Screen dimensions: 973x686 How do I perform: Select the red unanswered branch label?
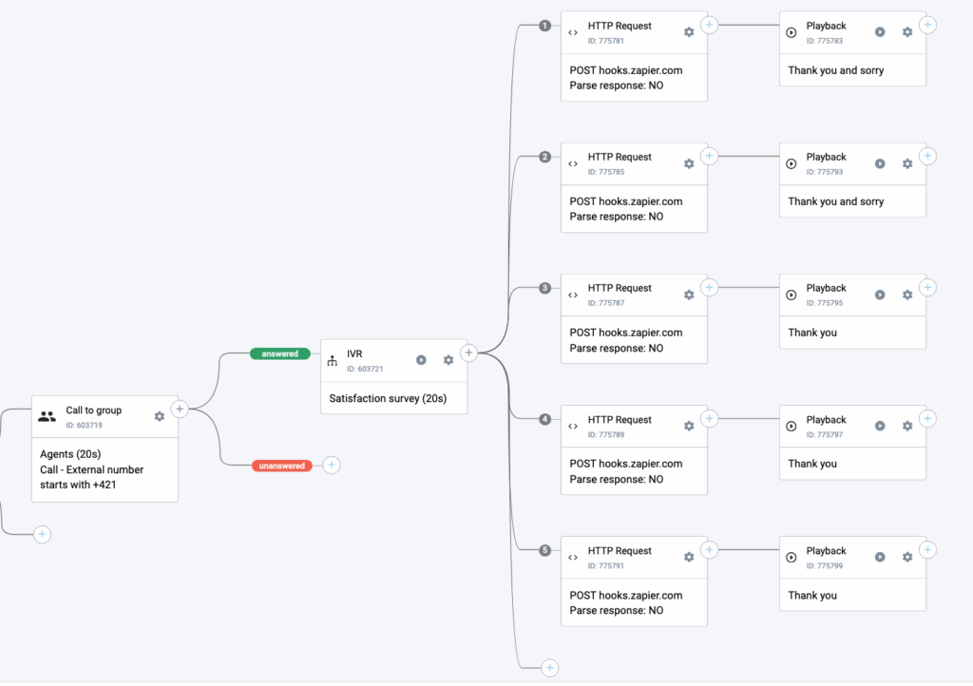[280, 466]
